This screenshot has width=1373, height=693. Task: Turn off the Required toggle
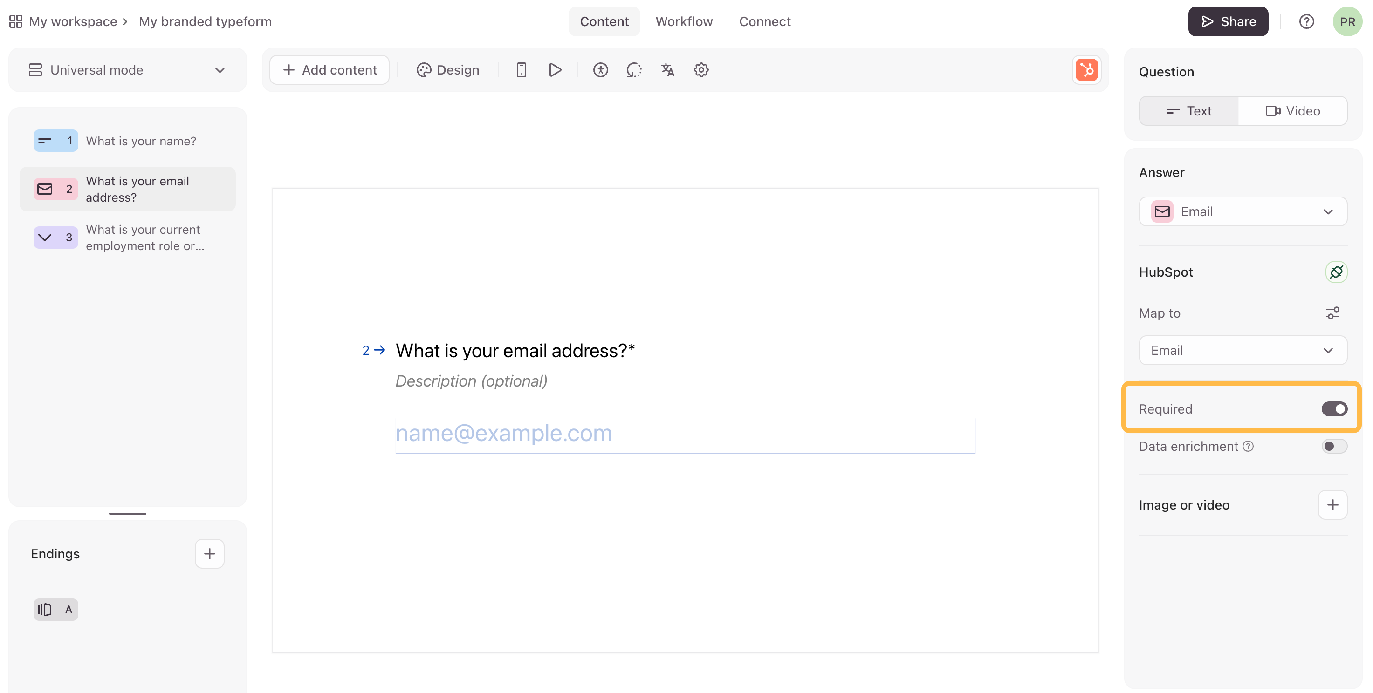click(1334, 409)
